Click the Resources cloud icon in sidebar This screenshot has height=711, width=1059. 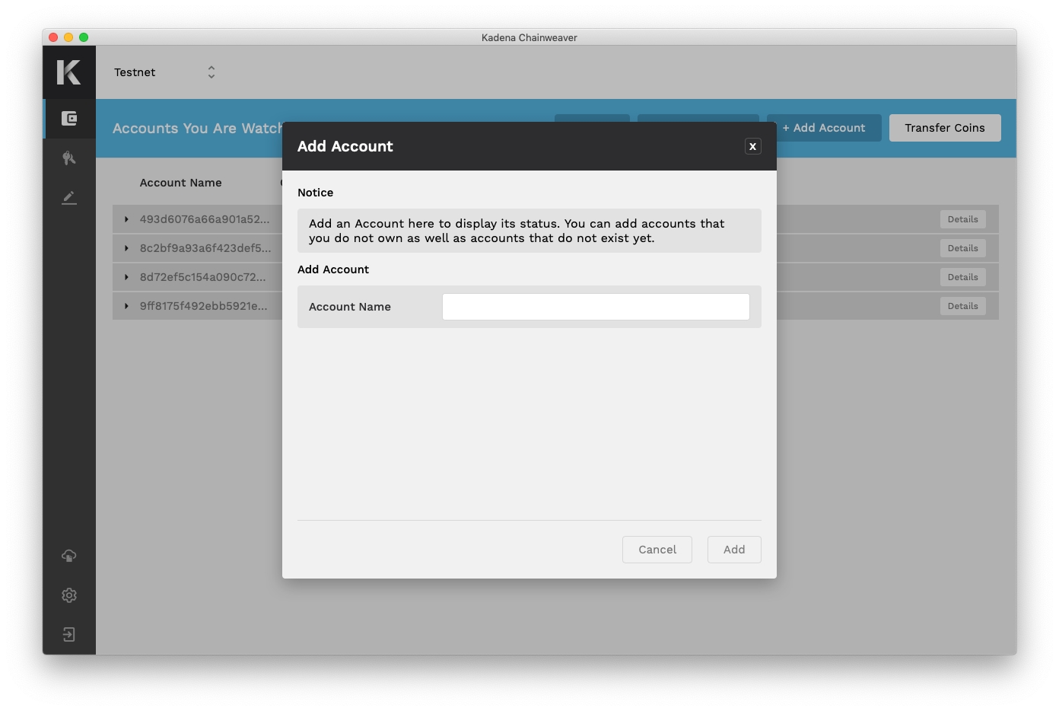(69, 556)
